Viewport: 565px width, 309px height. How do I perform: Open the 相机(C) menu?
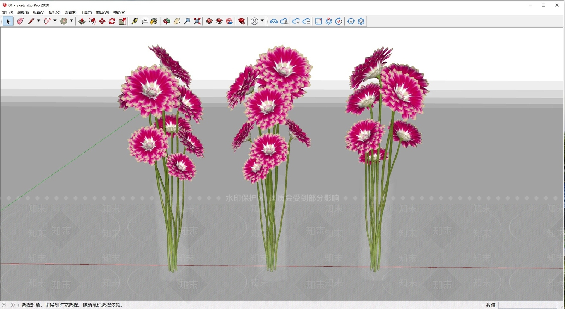point(55,12)
